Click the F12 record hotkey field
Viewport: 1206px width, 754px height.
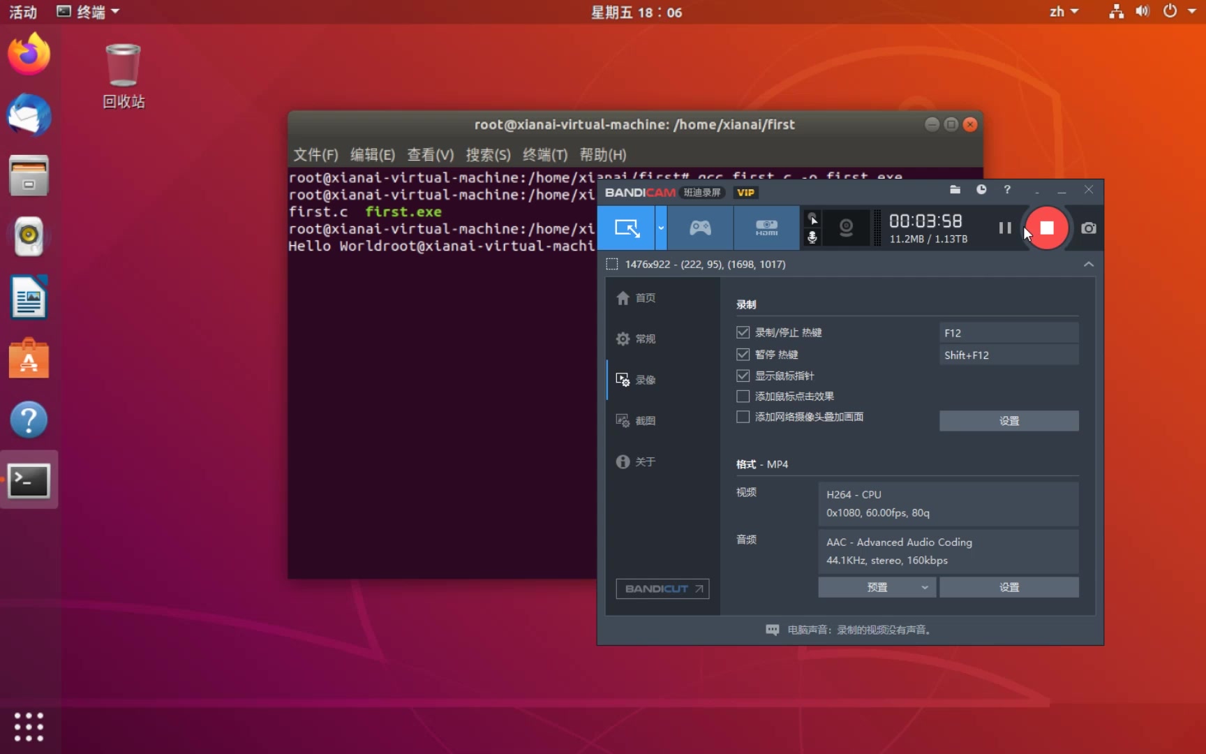coord(1008,333)
